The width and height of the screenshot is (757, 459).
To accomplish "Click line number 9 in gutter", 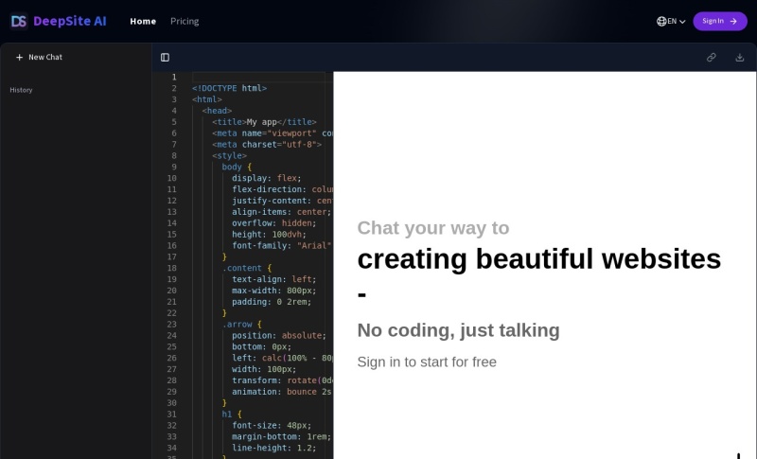I will pos(174,167).
